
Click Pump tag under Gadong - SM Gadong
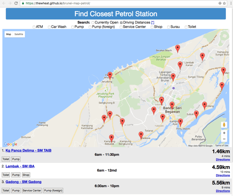16,190
